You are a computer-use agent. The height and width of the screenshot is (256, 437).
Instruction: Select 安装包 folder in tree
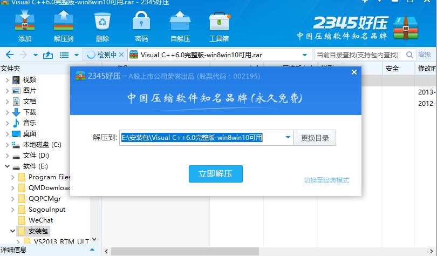click(x=38, y=231)
